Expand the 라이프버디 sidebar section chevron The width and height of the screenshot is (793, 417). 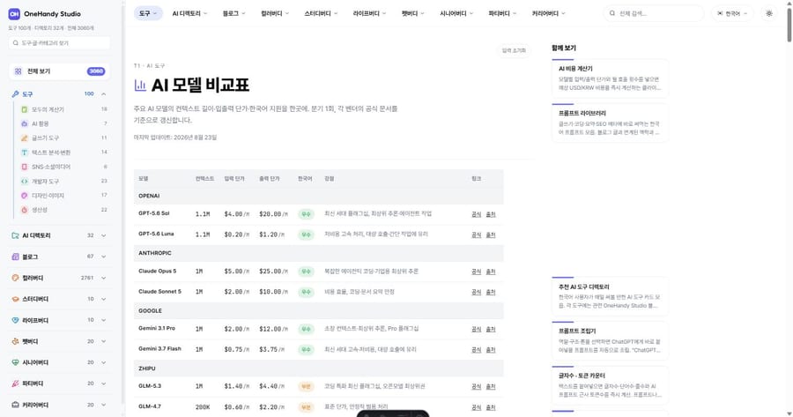coord(104,320)
